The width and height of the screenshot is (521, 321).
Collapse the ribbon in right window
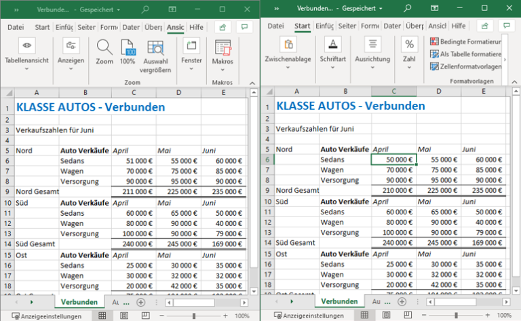(x=514, y=81)
